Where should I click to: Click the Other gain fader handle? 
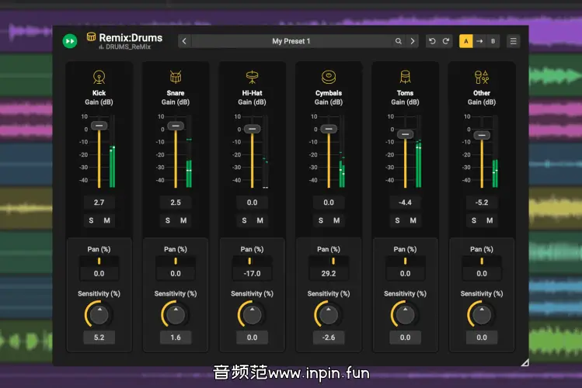(482, 135)
